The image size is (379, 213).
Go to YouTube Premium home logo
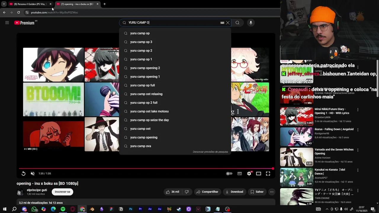tap(24, 23)
